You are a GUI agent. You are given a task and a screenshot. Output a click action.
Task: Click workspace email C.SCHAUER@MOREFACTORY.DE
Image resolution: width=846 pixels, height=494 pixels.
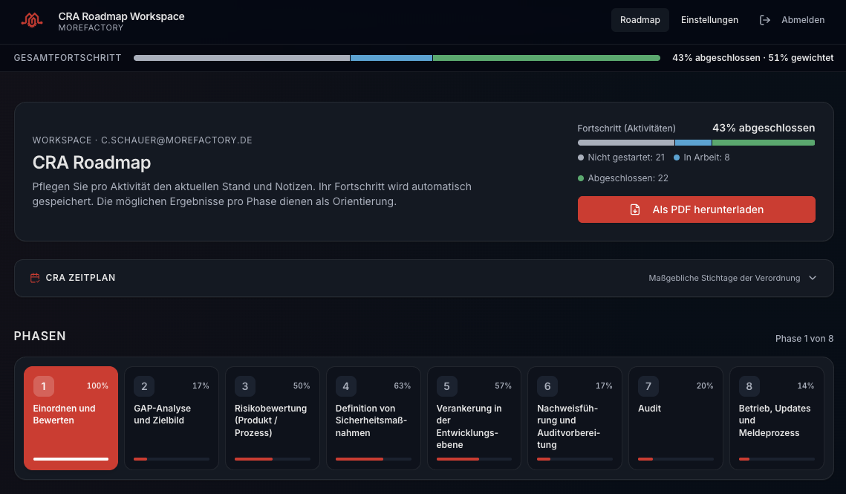[x=177, y=140]
